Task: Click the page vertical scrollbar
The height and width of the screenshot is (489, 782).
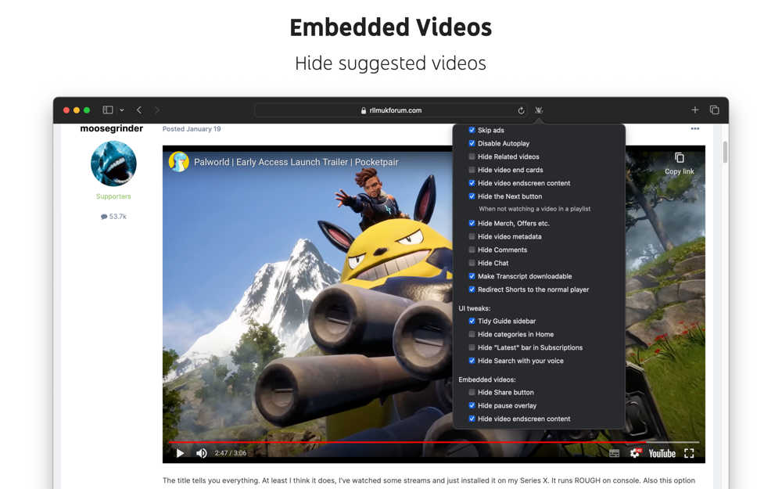Action: (x=725, y=153)
